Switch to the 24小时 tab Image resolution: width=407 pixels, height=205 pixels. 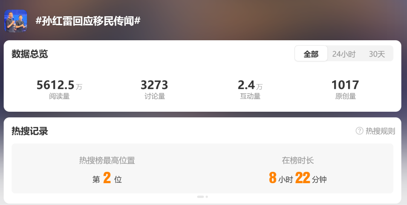pos(344,54)
